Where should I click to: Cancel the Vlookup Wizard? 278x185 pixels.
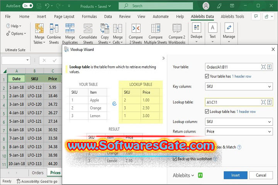(261, 175)
